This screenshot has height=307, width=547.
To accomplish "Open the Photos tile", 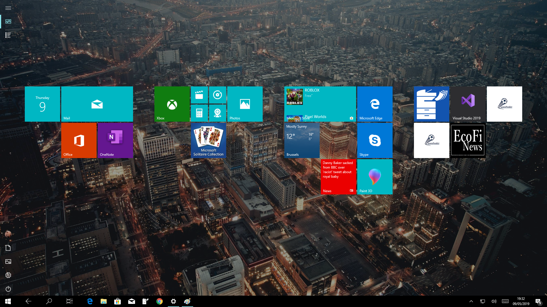I will [245, 104].
